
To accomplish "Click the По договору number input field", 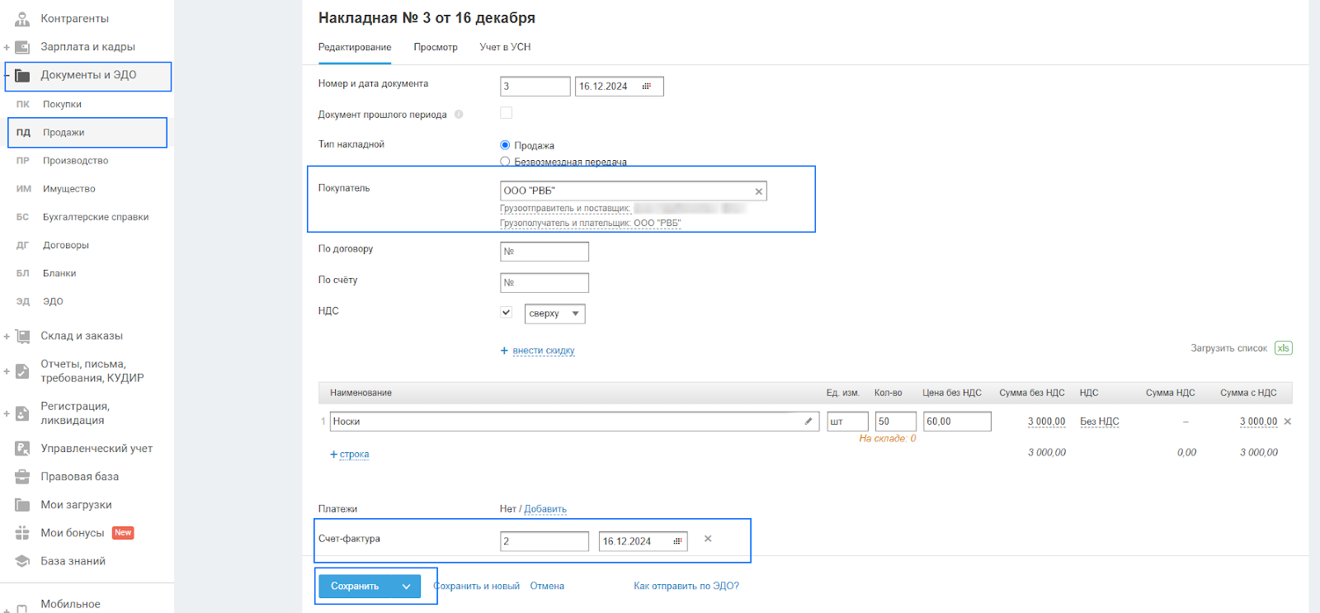I will pos(544,252).
